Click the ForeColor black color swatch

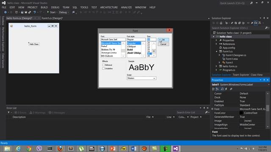[x=241, y=113]
